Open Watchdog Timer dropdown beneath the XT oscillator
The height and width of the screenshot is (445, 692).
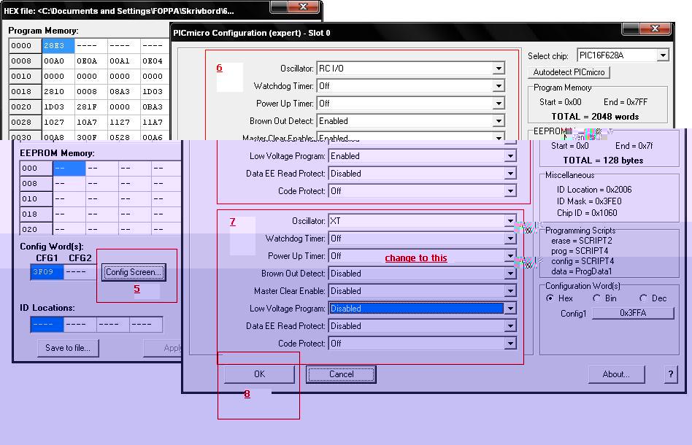click(x=423, y=239)
